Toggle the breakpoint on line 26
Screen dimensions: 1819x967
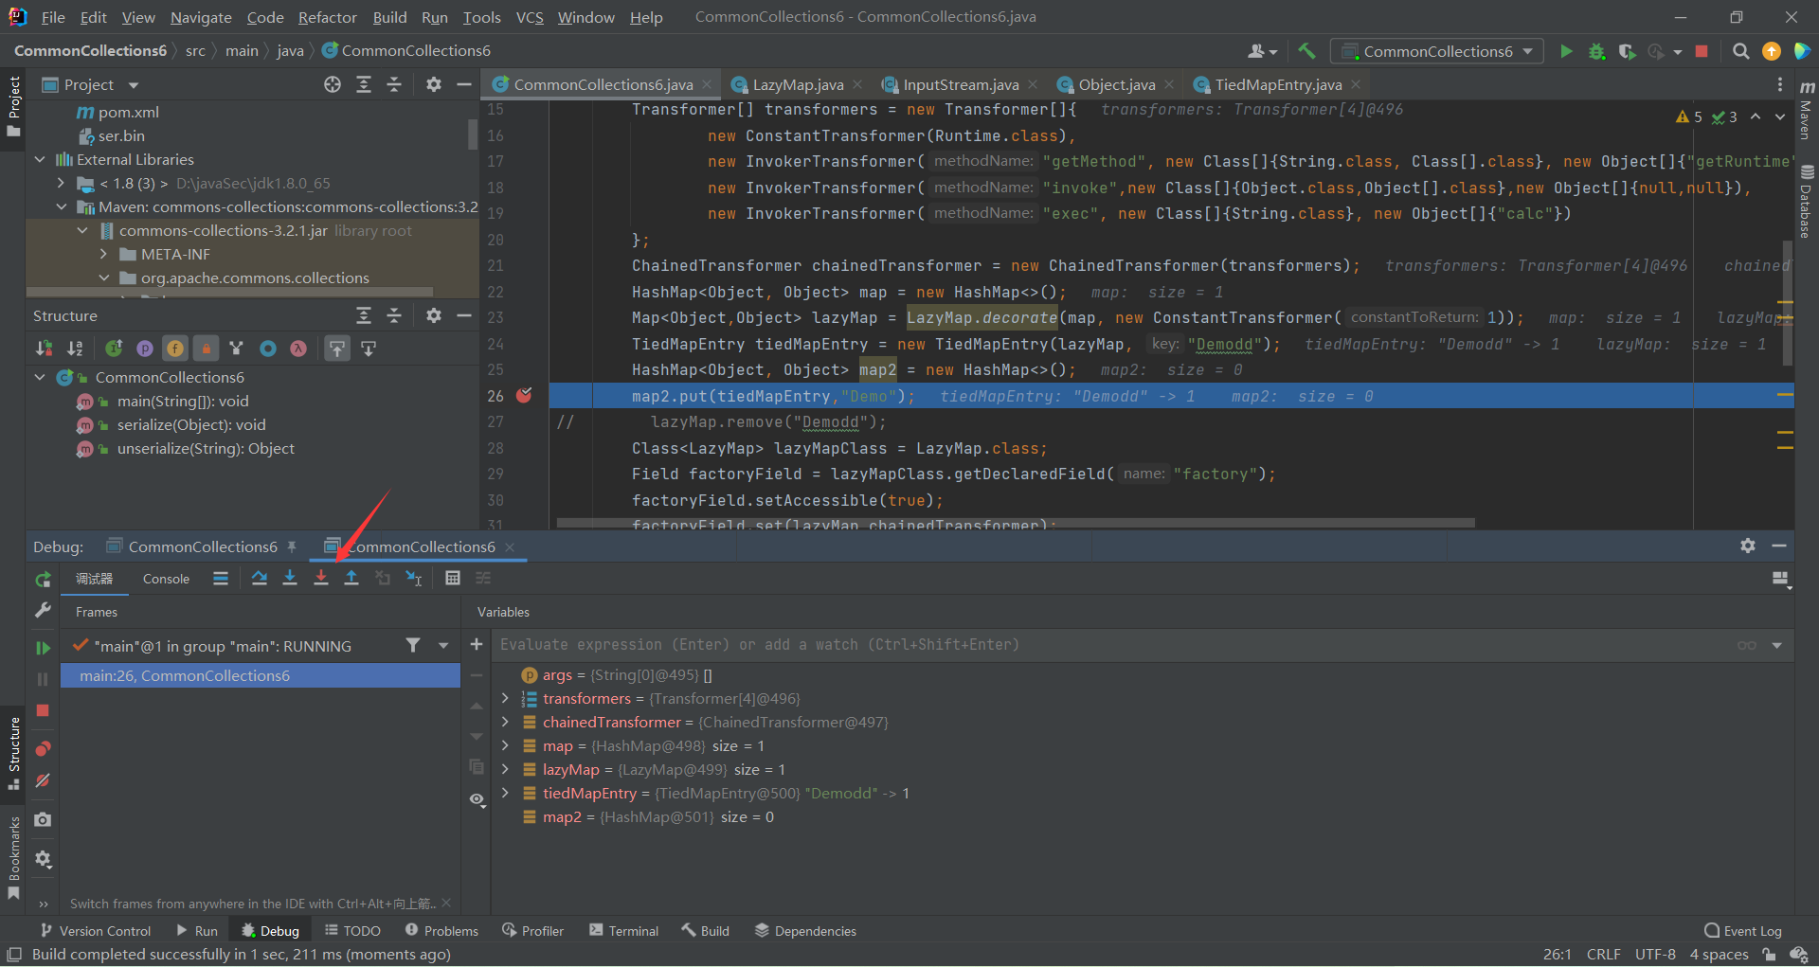pos(524,395)
